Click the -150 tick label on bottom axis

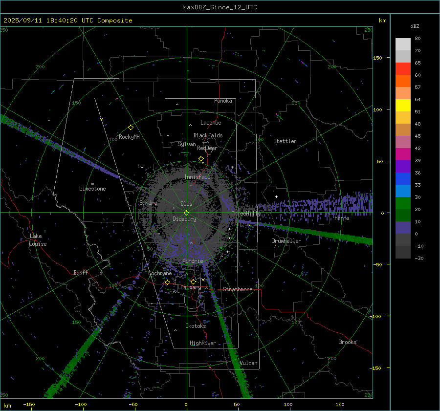tap(29, 404)
